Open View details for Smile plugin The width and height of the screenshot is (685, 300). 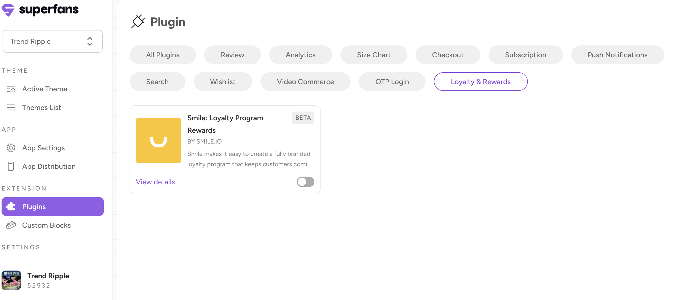pyautogui.click(x=155, y=182)
